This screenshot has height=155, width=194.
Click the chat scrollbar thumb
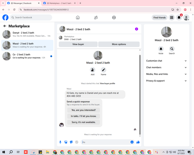tap(140, 95)
